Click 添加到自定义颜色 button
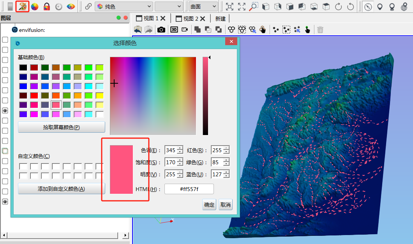This screenshot has width=413, height=244. [x=61, y=189]
